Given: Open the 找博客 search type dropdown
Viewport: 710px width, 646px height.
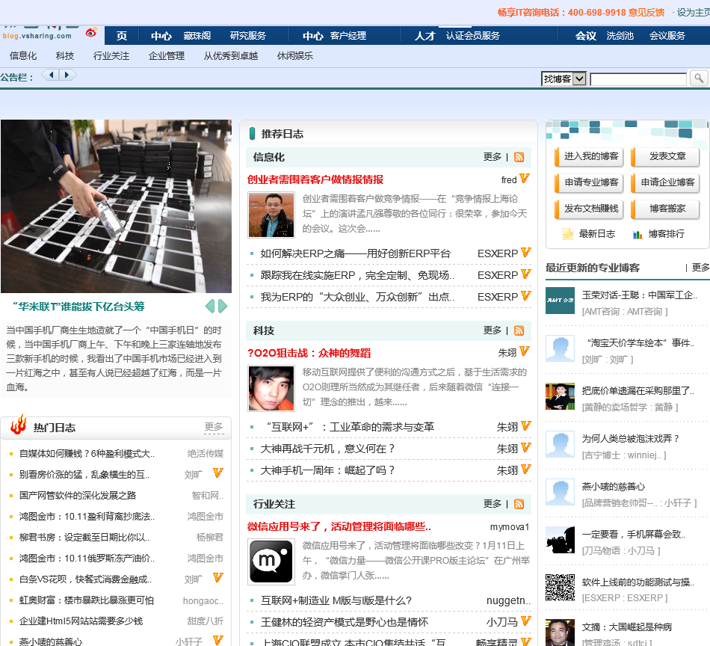Looking at the screenshot, I should (x=564, y=79).
